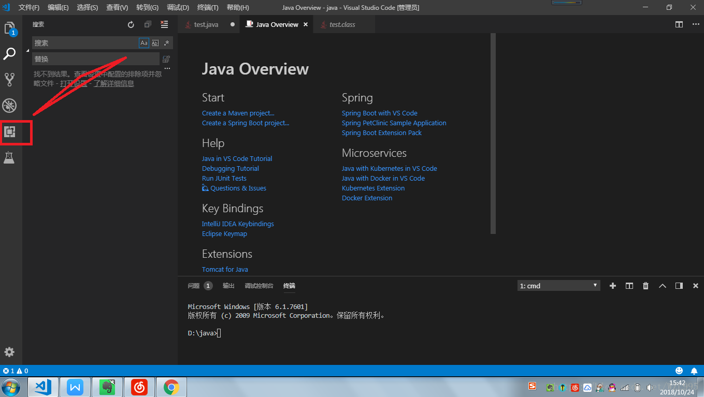This screenshot has height=397, width=704.
Task: Collapse the replace field toggle arrow
Action: (27, 51)
